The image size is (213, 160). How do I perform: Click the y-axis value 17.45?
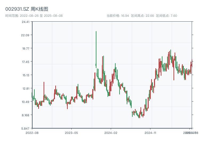click(x=26, y=62)
